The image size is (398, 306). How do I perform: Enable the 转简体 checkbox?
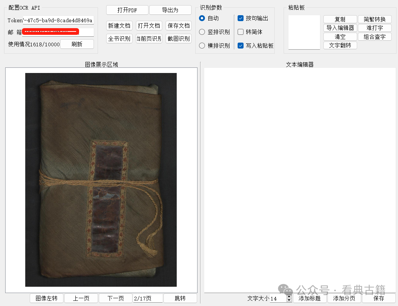coord(241,32)
